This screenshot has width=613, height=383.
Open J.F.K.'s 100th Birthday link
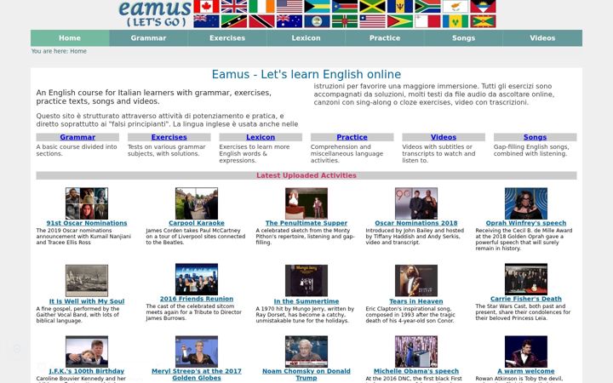[87, 371]
